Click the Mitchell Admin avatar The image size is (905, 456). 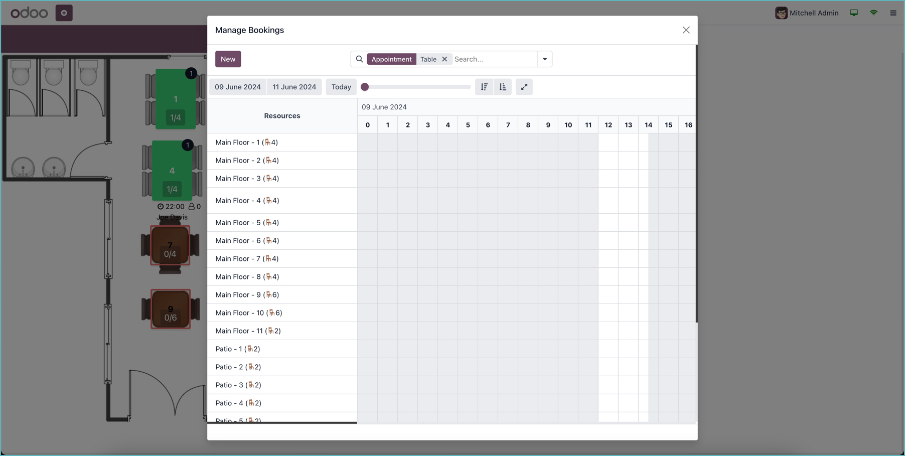(x=781, y=13)
